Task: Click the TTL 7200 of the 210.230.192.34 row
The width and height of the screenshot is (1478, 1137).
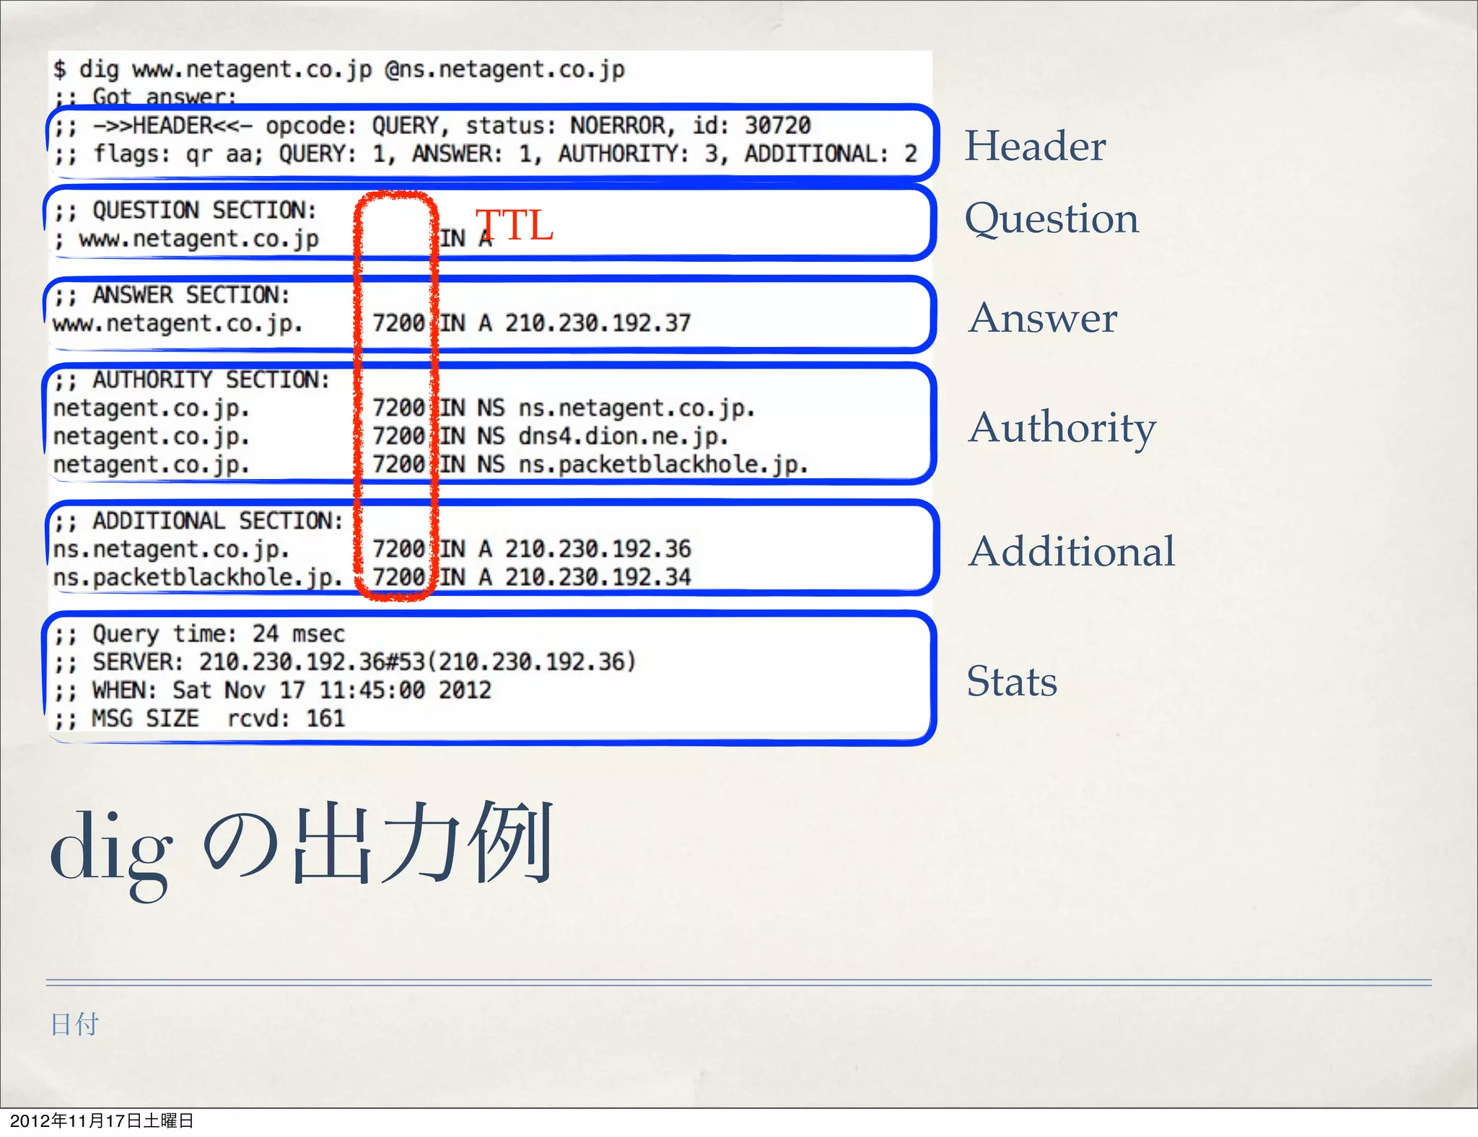Action: pos(398,577)
